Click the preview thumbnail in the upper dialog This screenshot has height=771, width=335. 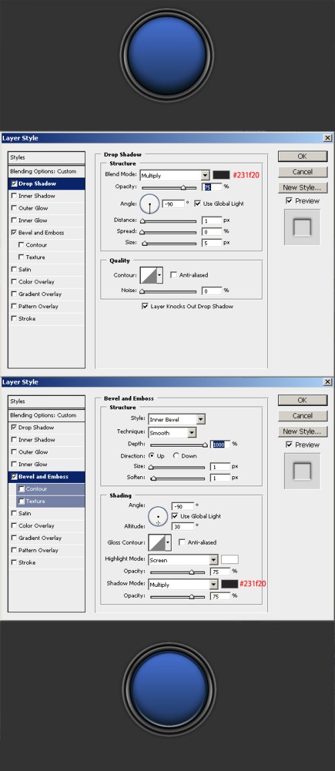coord(302,227)
